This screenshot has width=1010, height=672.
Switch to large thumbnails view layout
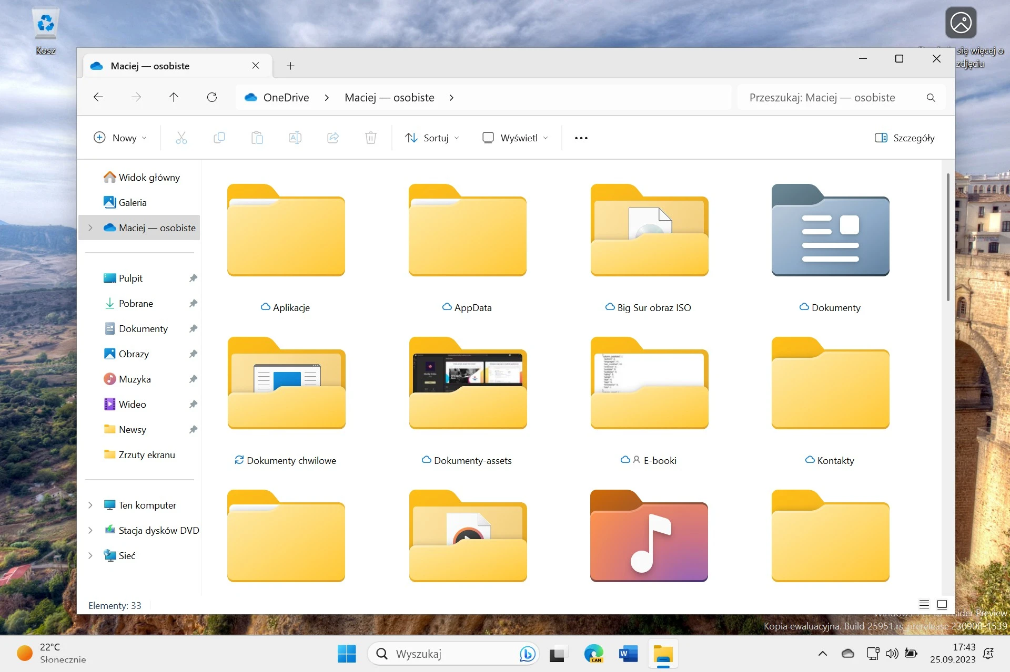[x=942, y=604]
